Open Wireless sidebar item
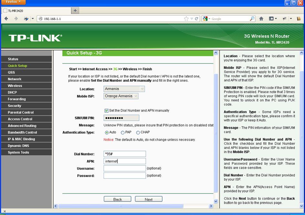 pyautogui.click(x=26, y=86)
